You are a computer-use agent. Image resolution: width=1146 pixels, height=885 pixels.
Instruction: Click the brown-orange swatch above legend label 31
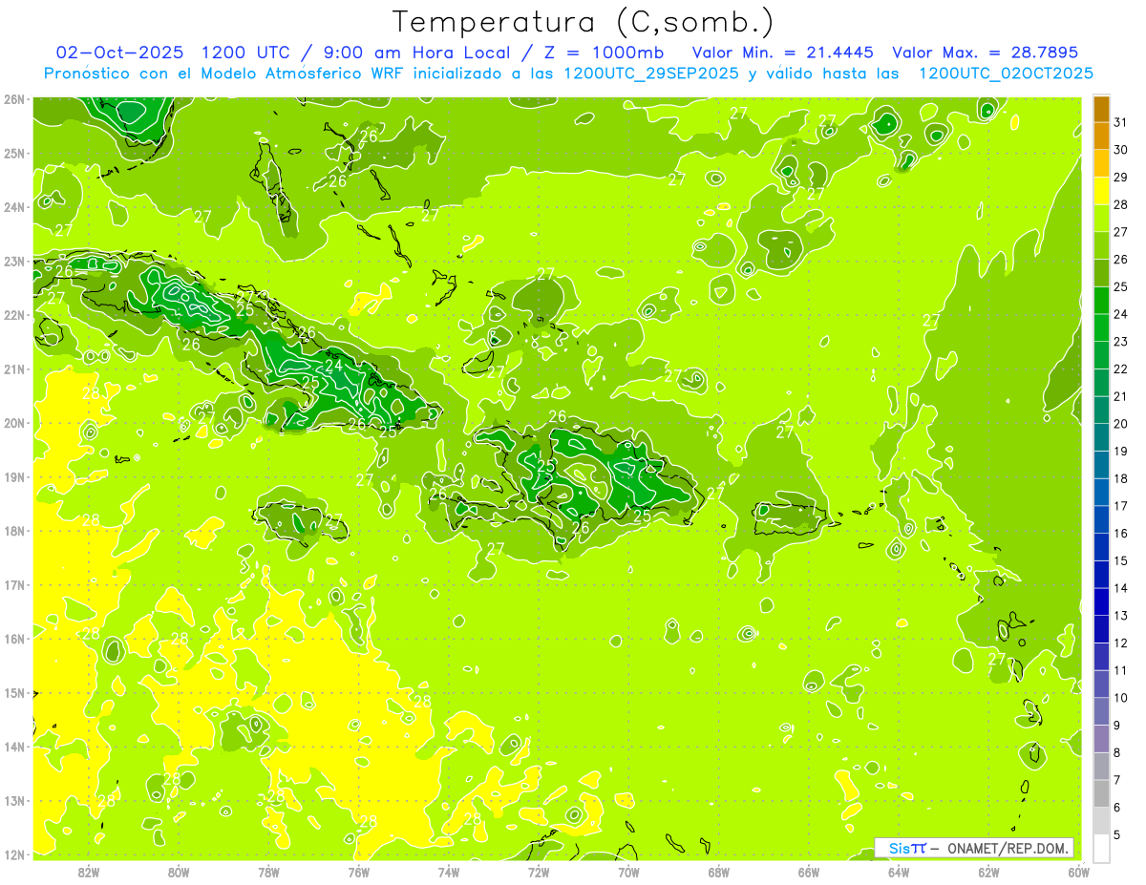tap(1101, 108)
